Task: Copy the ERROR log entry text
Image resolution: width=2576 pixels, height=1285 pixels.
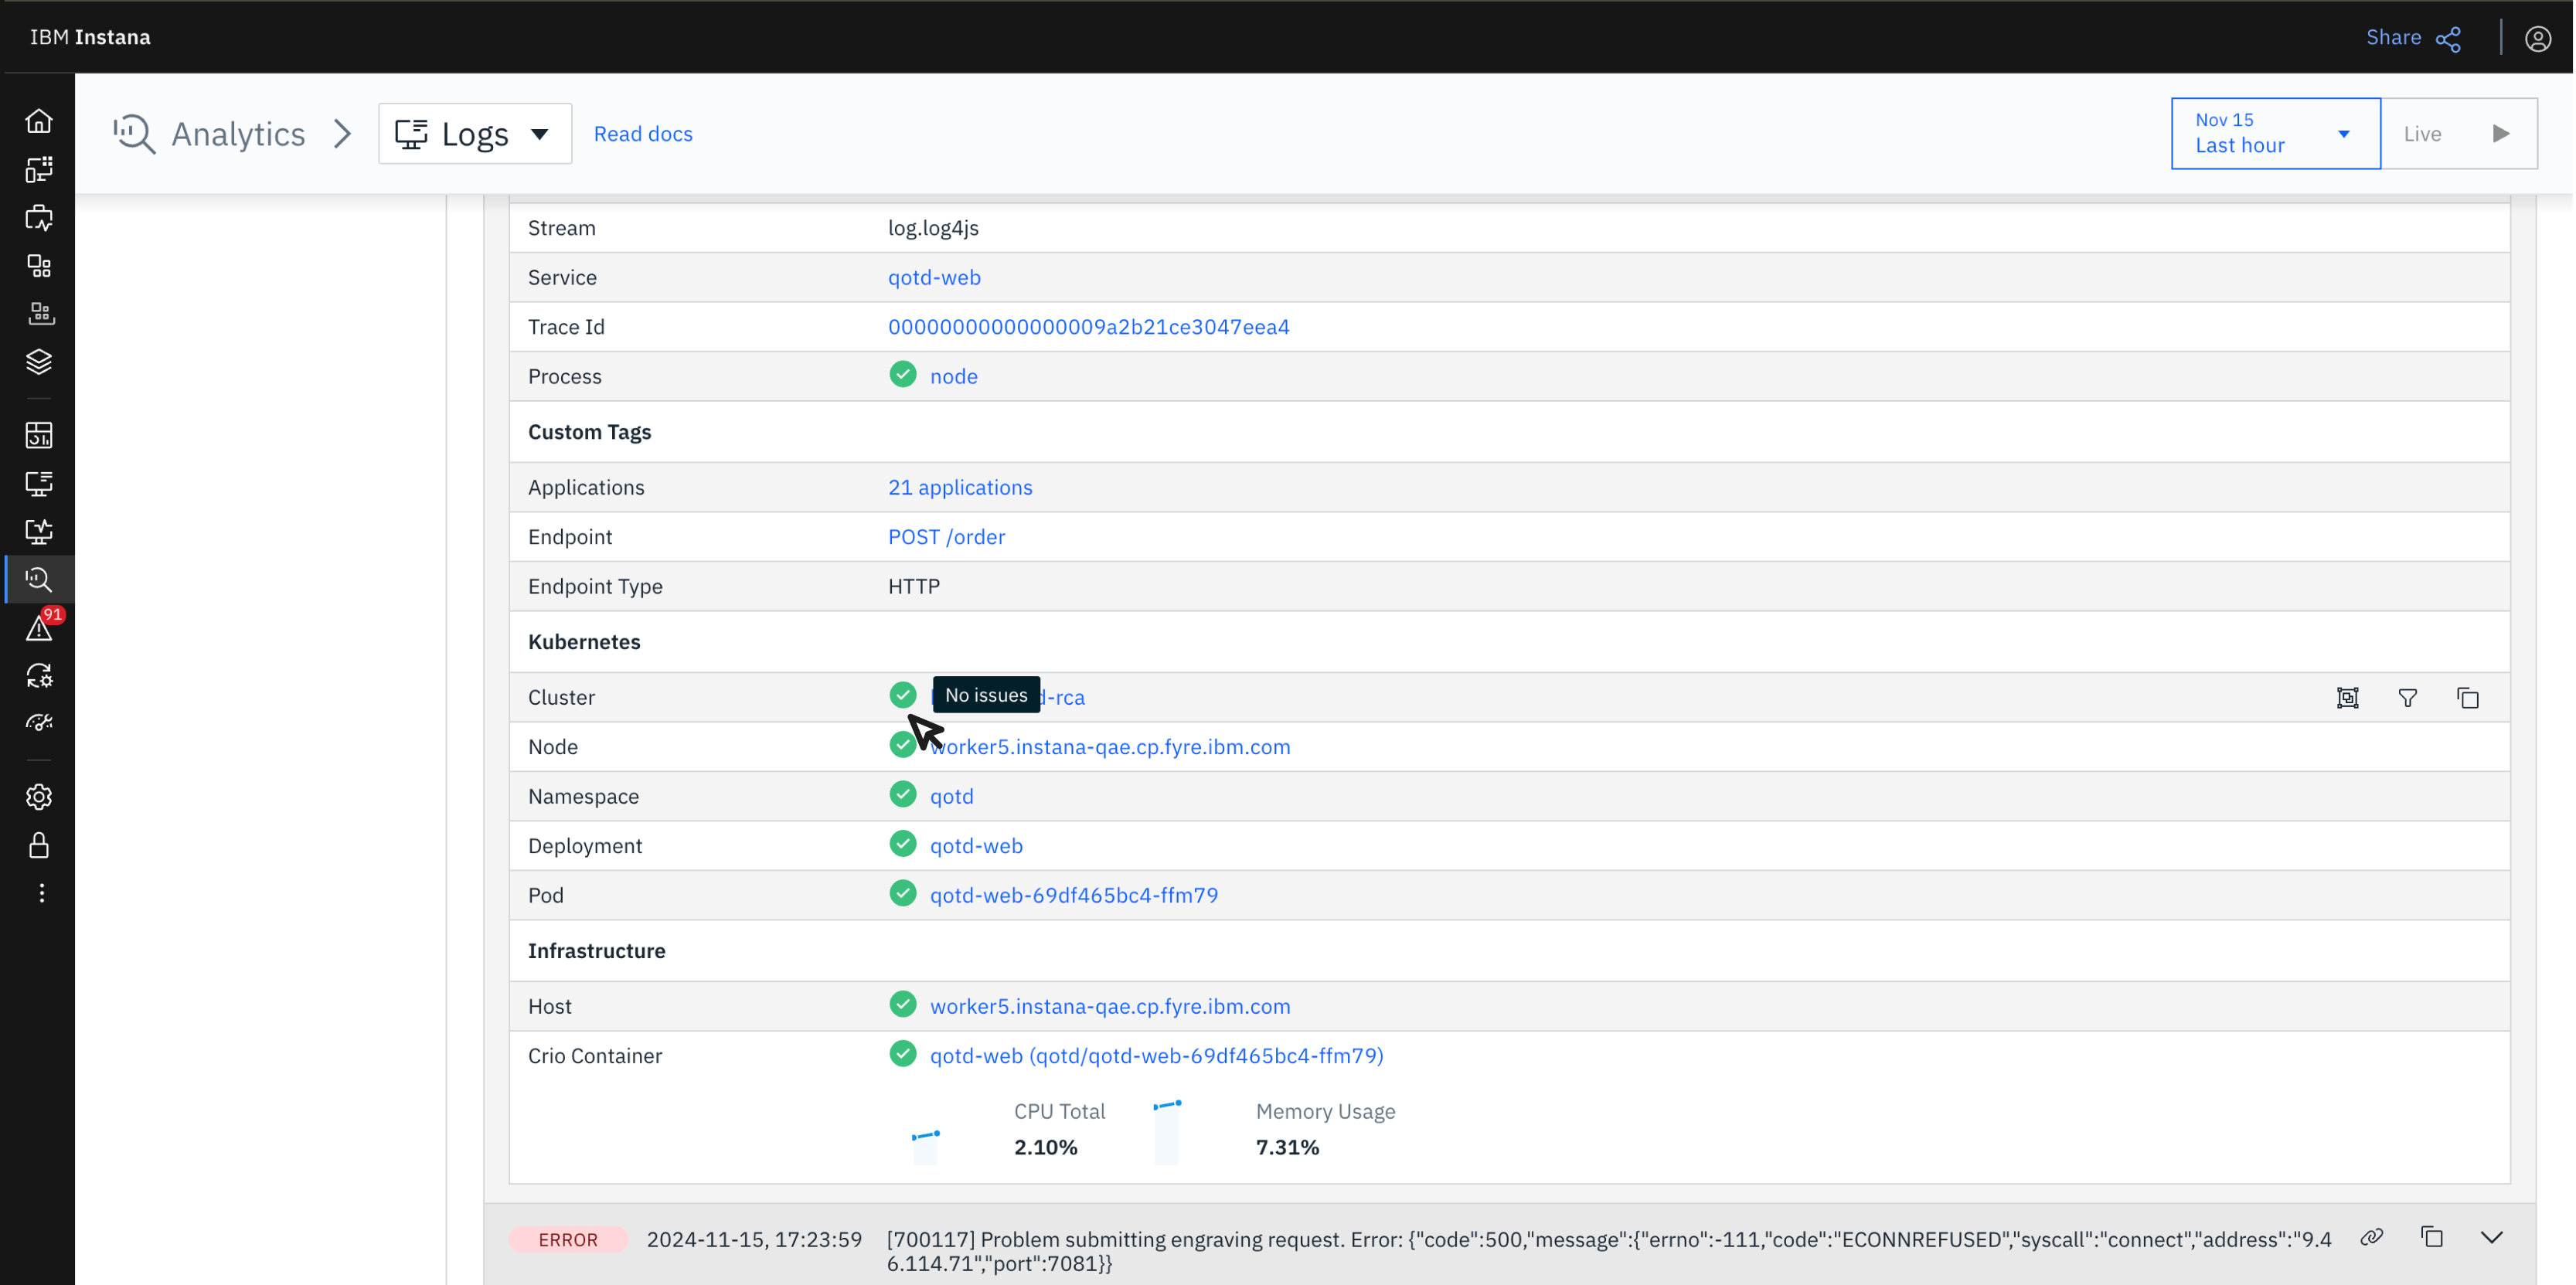Action: 2431,1237
